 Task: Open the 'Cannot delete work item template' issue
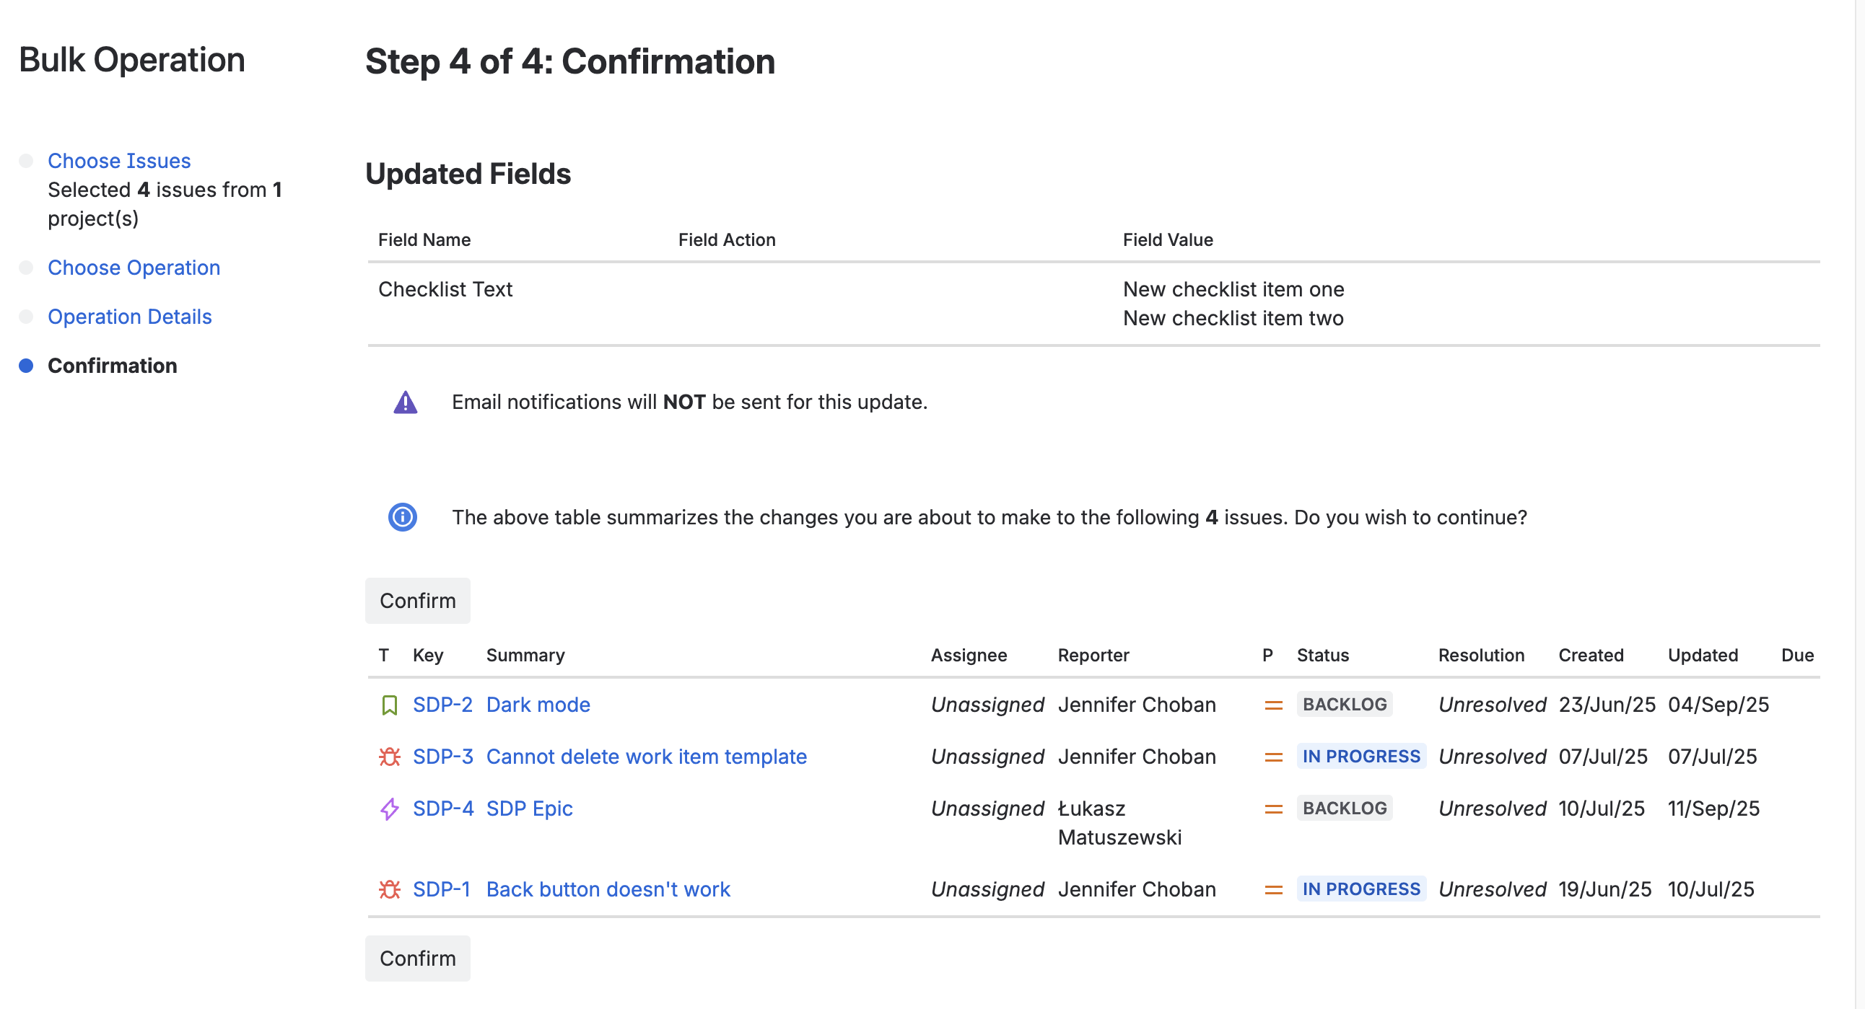click(x=646, y=757)
